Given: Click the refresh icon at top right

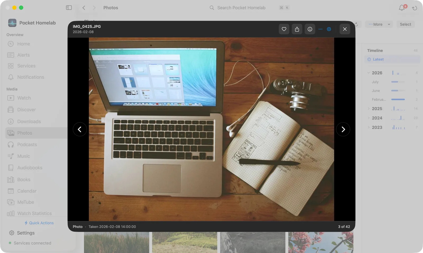Looking at the screenshot, I should coord(415,8).
